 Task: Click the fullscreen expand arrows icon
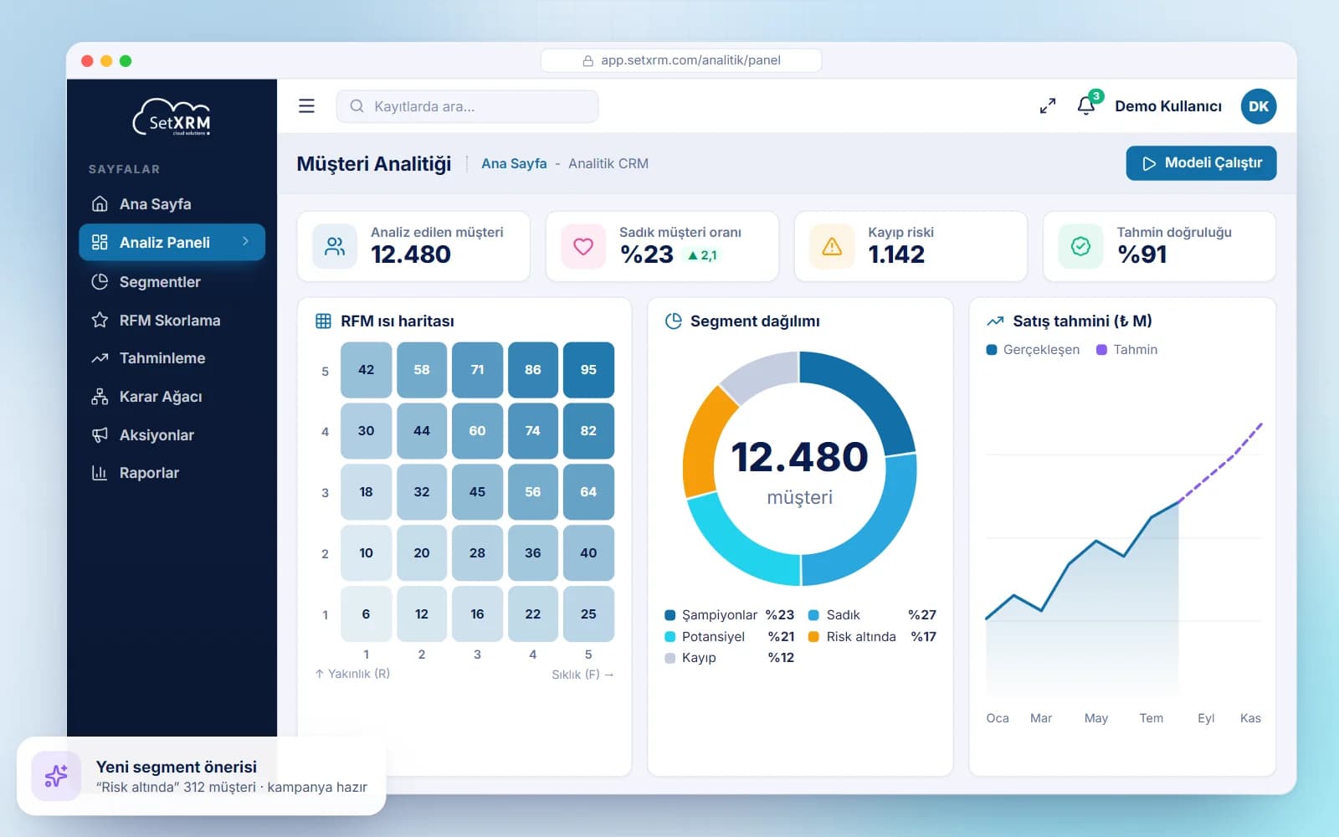tap(1047, 106)
